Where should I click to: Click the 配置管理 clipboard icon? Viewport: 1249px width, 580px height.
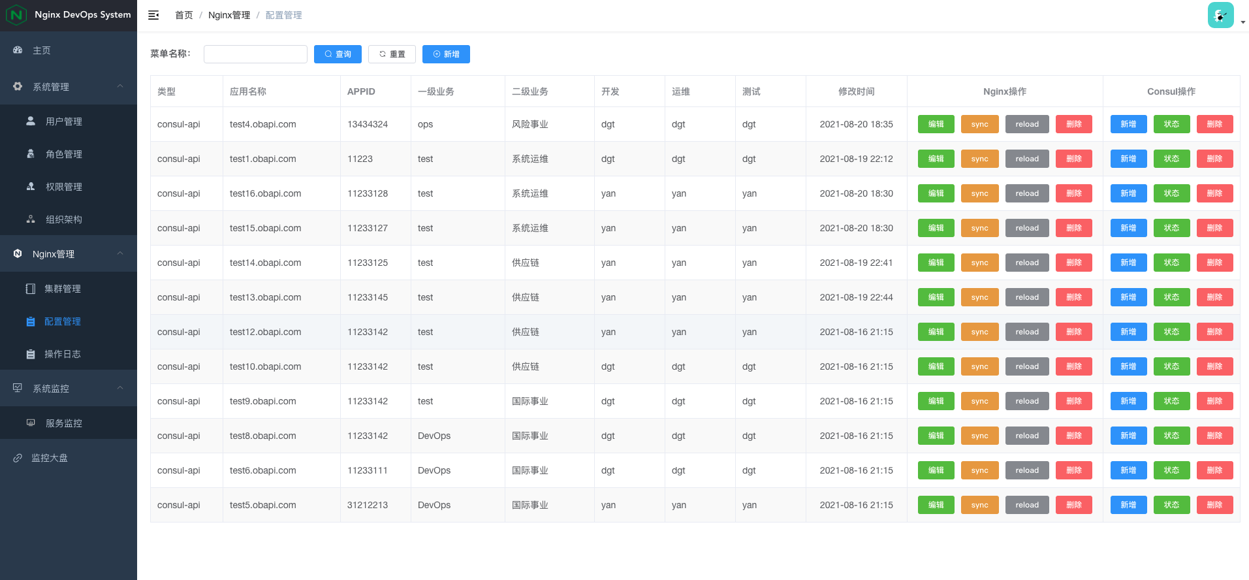31,321
